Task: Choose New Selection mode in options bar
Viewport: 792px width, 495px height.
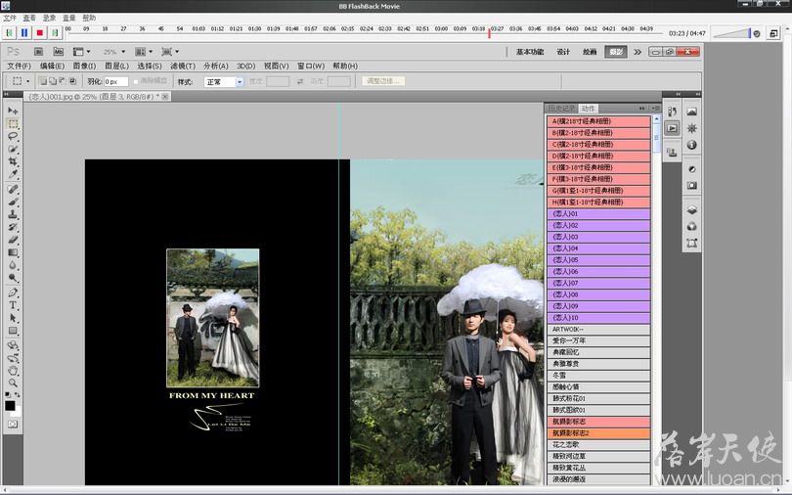Action: tap(43, 81)
